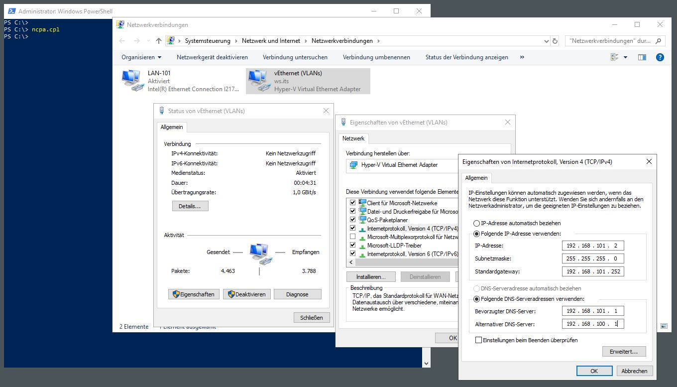Click Verbindung umbenennen in toolbar

click(376, 57)
